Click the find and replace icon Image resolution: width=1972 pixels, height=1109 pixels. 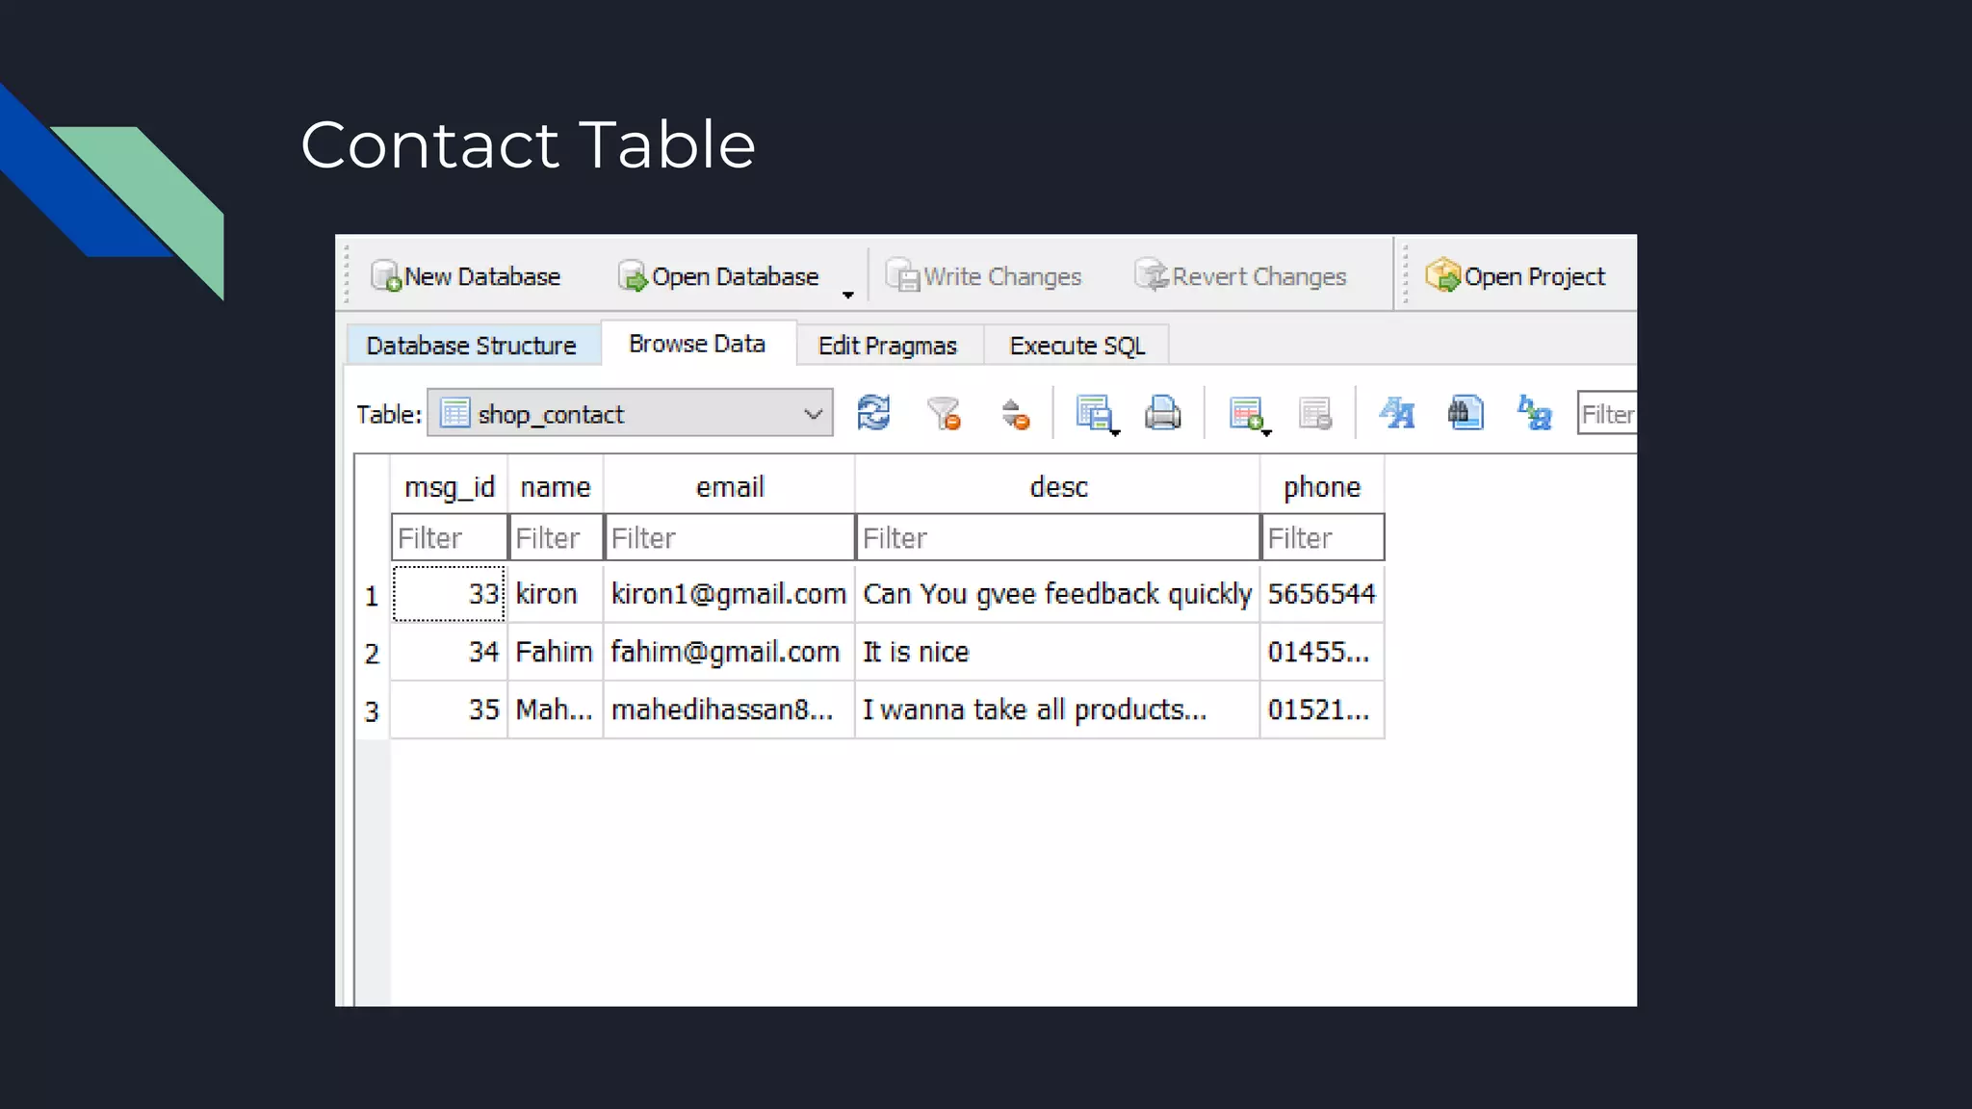point(1534,414)
